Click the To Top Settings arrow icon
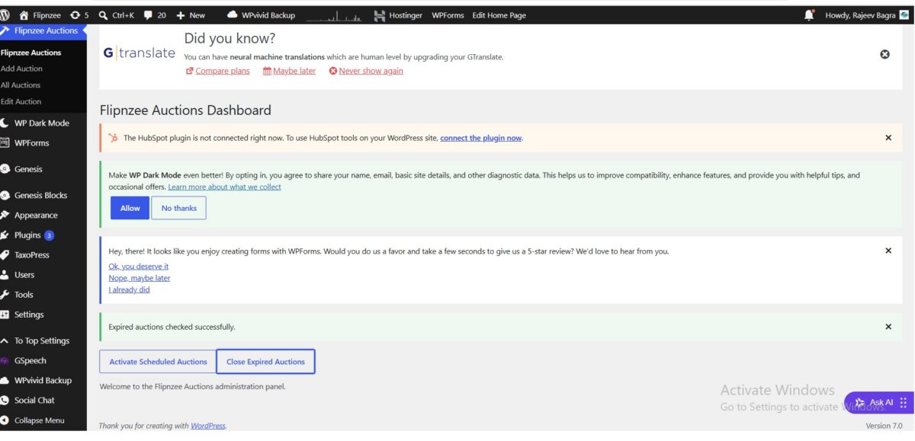Image resolution: width=915 pixels, height=441 pixels. [5, 341]
